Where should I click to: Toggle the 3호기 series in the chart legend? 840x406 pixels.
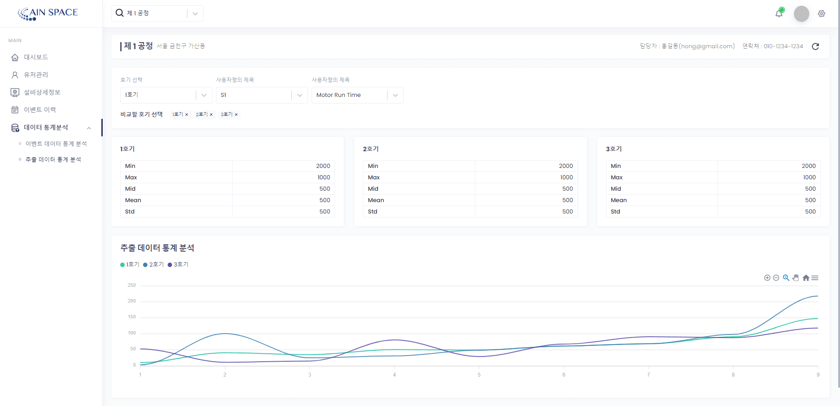point(177,264)
